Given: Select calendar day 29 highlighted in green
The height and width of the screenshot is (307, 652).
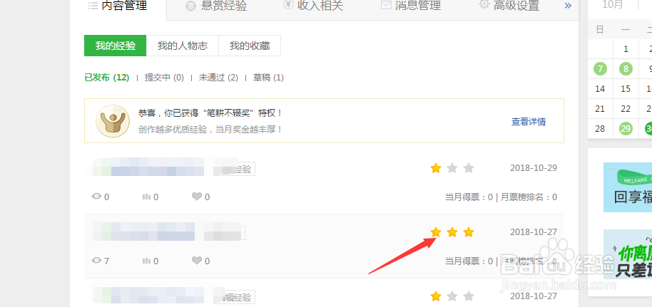Looking at the screenshot, I should click(626, 129).
